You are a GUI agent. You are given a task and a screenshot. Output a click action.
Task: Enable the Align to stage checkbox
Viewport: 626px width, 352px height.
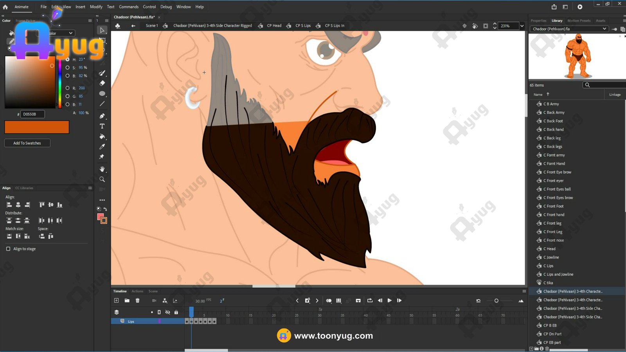(x=8, y=249)
